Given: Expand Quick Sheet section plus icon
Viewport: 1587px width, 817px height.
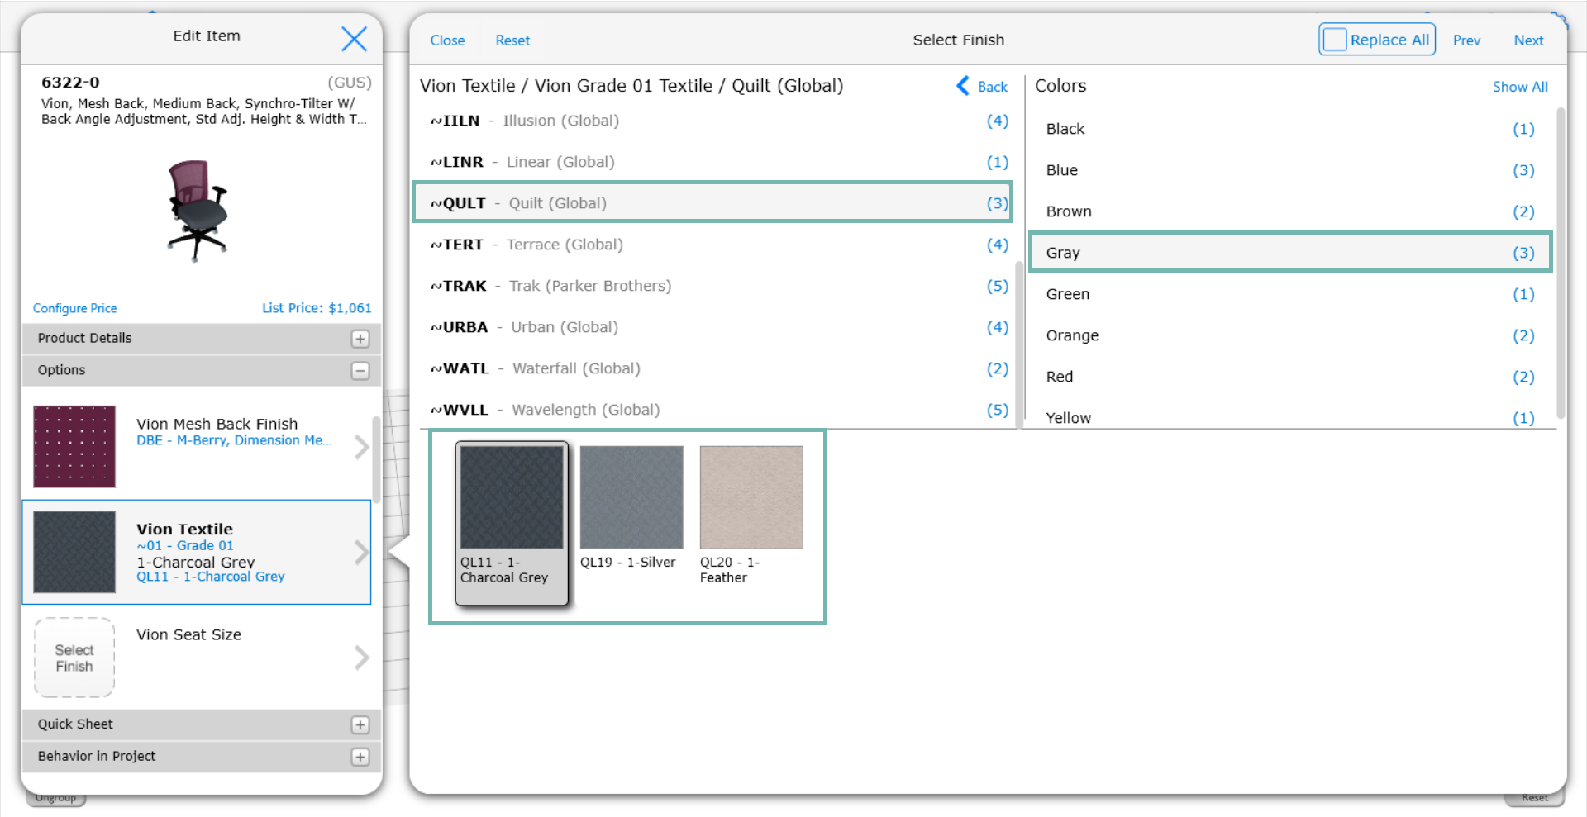Looking at the screenshot, I should [360, 724].
